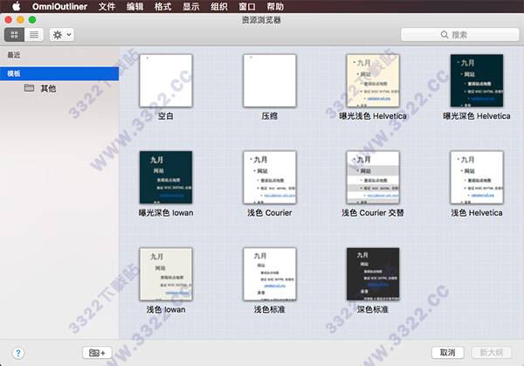Open the Apple menu
The image size is (524, 366).
pos(16,6)
